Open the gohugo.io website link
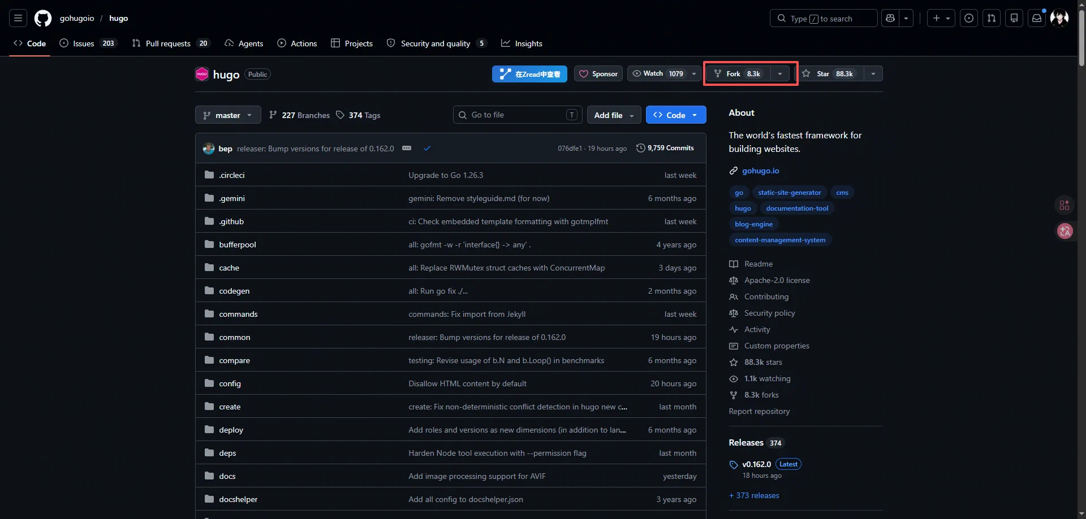The height and width of the screenshot is (519, 1086). pos(760,171)
